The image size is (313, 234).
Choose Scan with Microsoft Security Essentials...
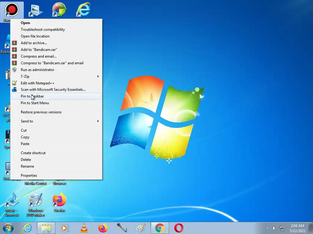tap(56, 90)
